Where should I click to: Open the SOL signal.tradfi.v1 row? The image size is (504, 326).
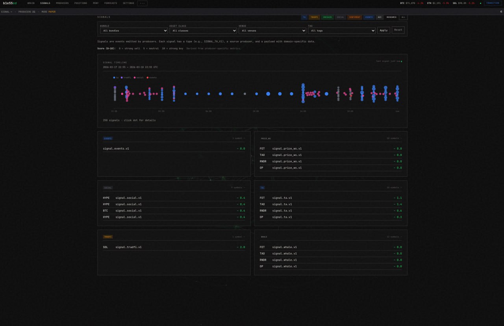click(174, 247)
